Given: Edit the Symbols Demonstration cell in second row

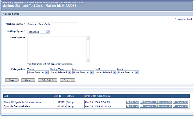Looking at the screenshot, I should 133,106.
